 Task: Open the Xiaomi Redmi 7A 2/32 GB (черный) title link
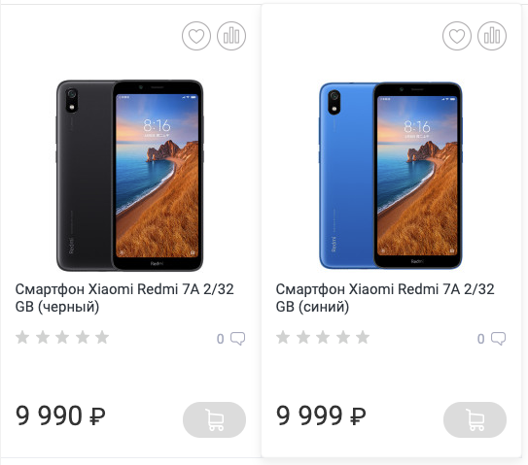coord(124,298)
